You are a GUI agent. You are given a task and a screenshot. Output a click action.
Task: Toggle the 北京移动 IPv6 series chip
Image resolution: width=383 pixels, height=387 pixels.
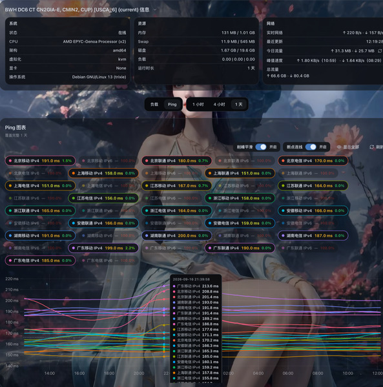pyautogui.click(x=109, y=161)
